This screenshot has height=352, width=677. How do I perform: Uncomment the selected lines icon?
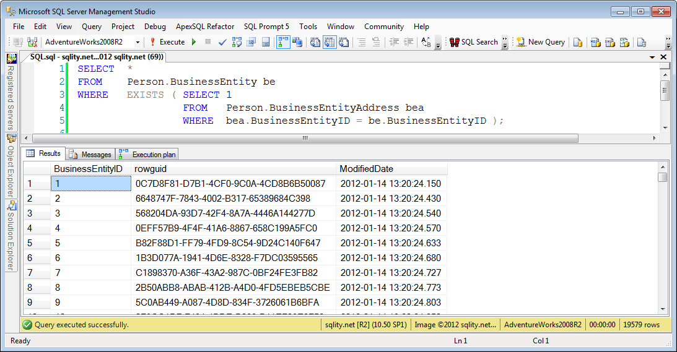[x=376, y=42]
